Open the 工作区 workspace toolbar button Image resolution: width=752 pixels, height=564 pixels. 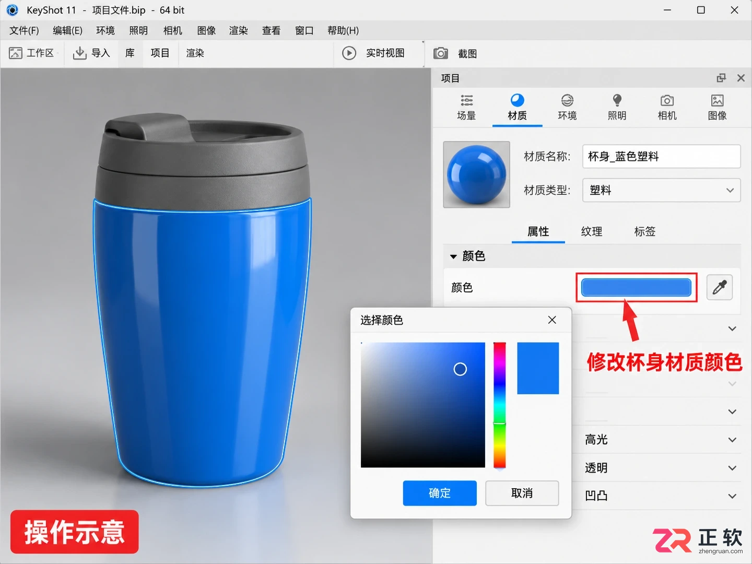click(x=32, y=53)
